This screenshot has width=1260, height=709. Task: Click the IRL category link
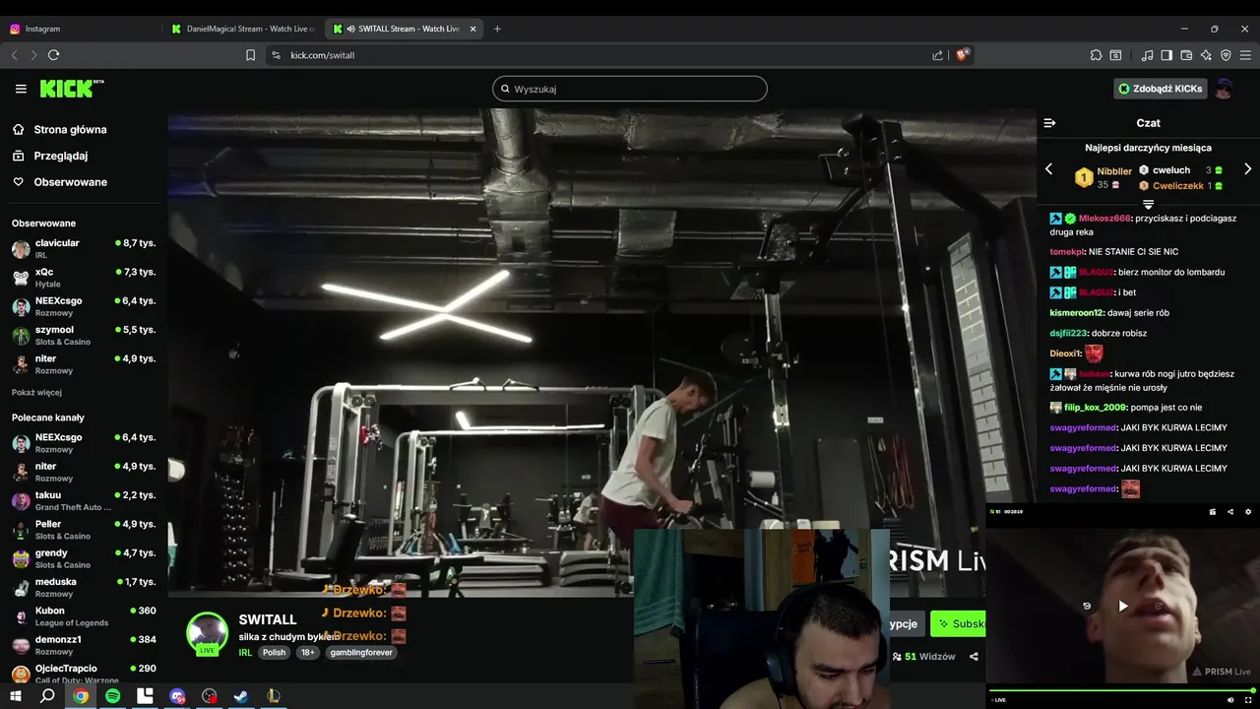245,652
